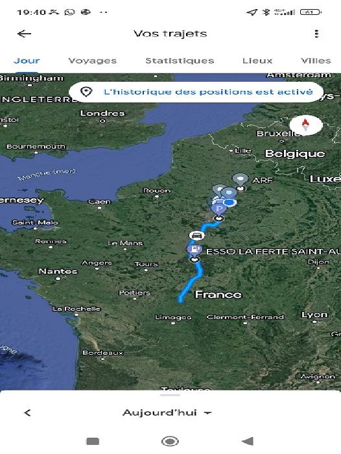
Task: Tap the ARF location pin
Action: click(241, 180)
